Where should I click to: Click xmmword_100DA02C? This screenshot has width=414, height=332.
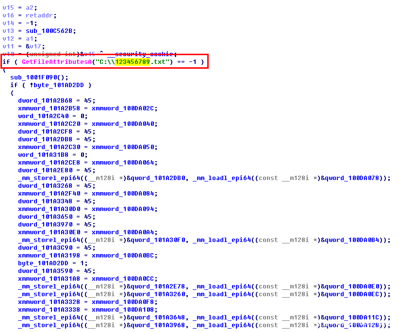point(123,108)
